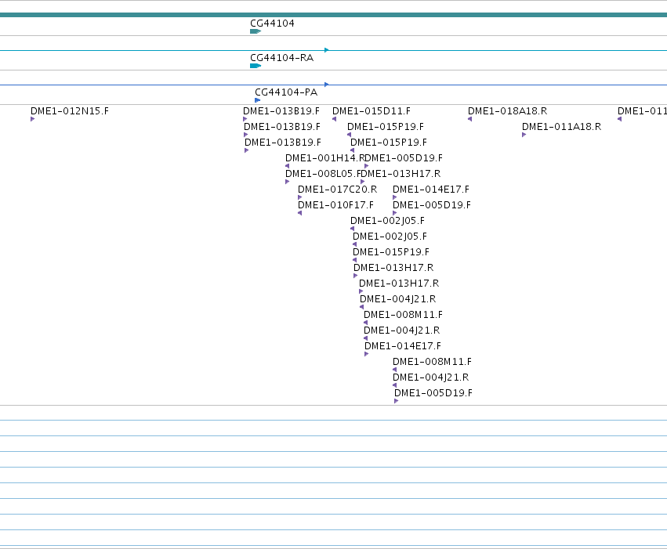
Task: Open the CG44104-PA label
Action: [x=286, y=92]
